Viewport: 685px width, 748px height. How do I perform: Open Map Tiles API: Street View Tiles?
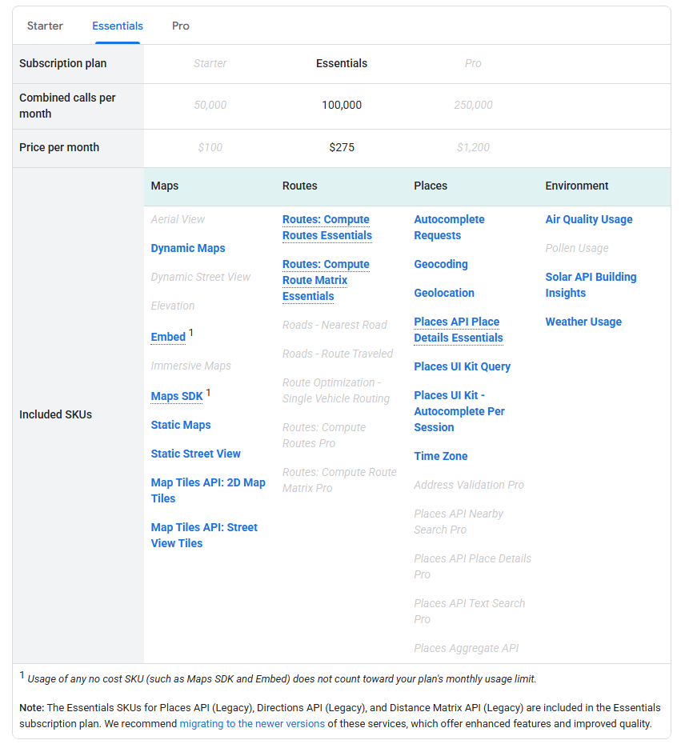click(x=204, y=535)
